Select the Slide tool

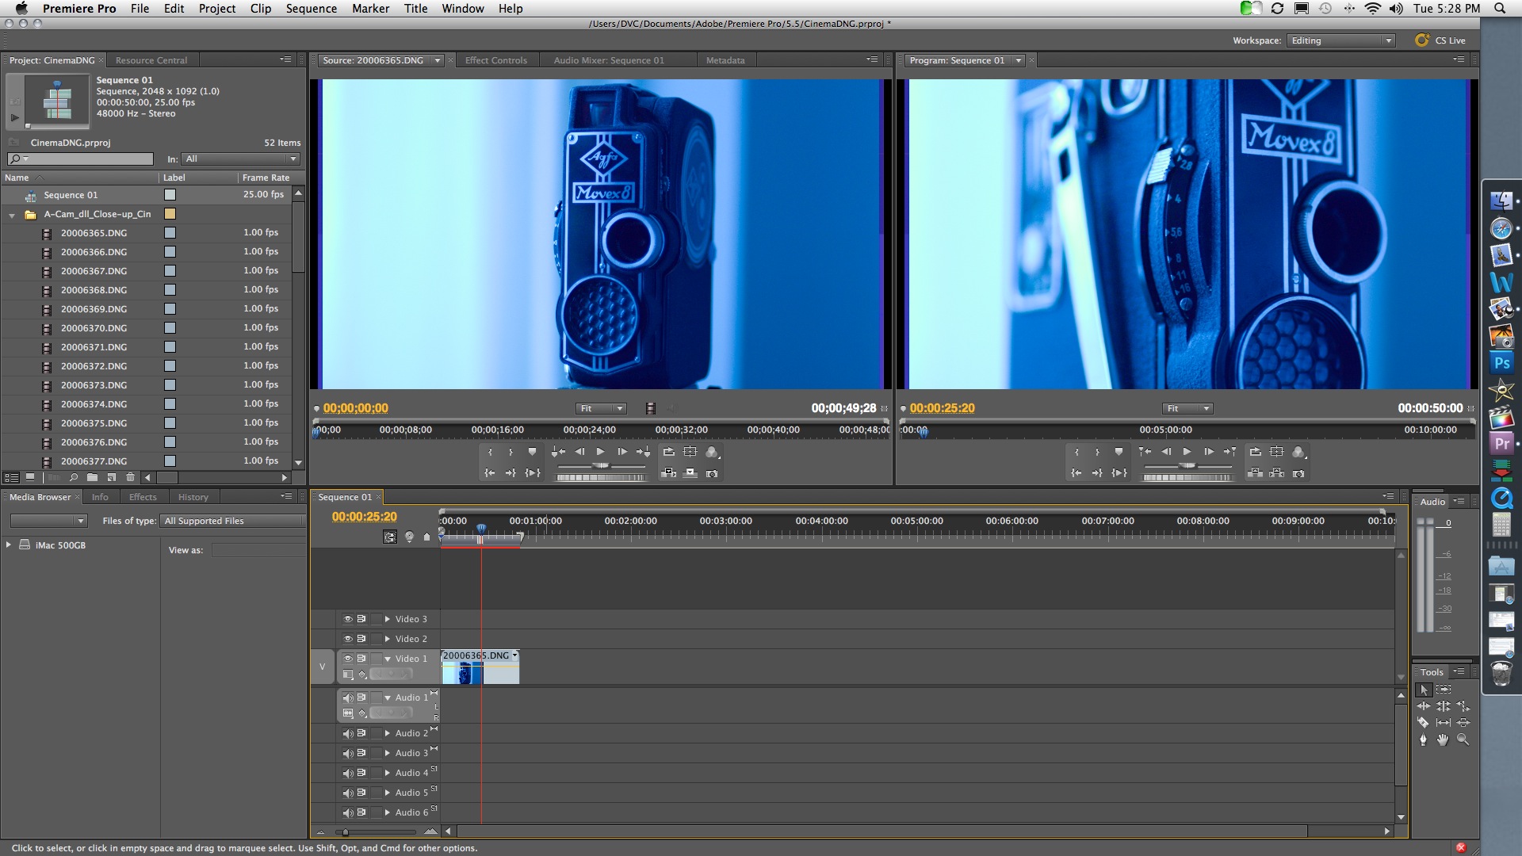click(x=1463, y=723)
